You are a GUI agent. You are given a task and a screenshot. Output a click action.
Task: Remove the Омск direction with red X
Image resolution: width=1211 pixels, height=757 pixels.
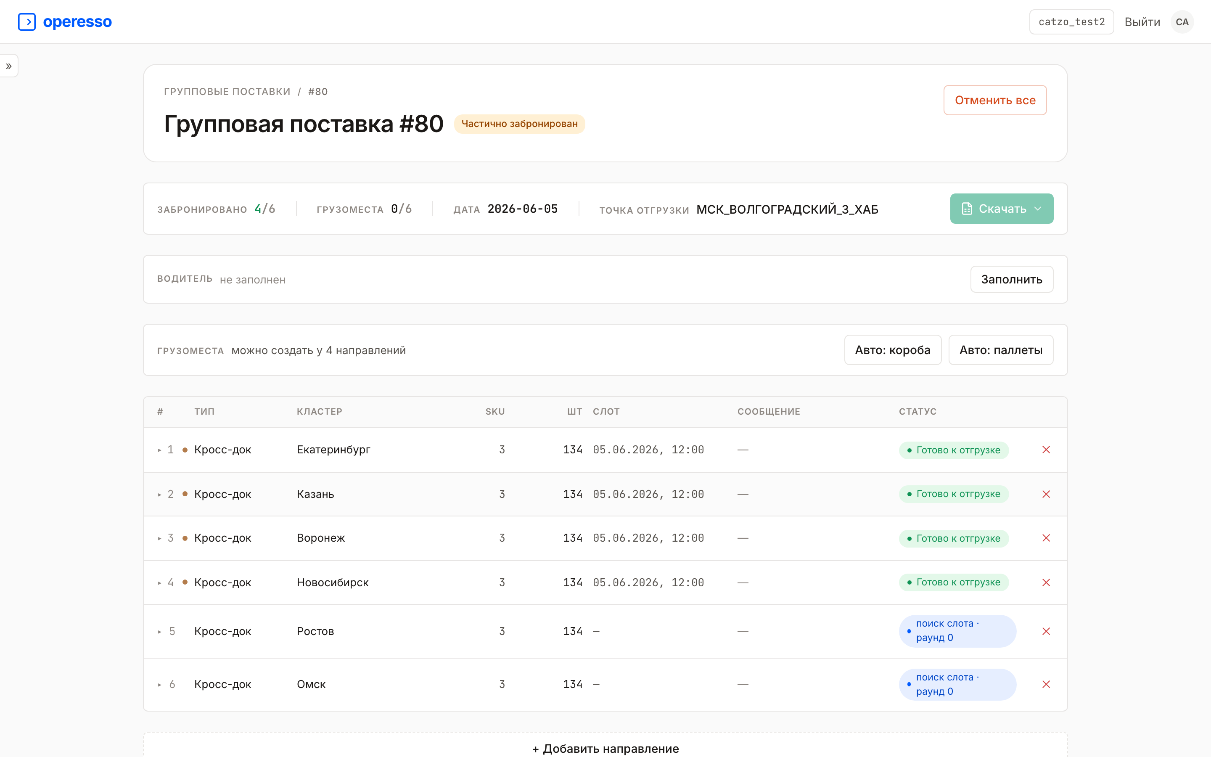click(1046, 684)
